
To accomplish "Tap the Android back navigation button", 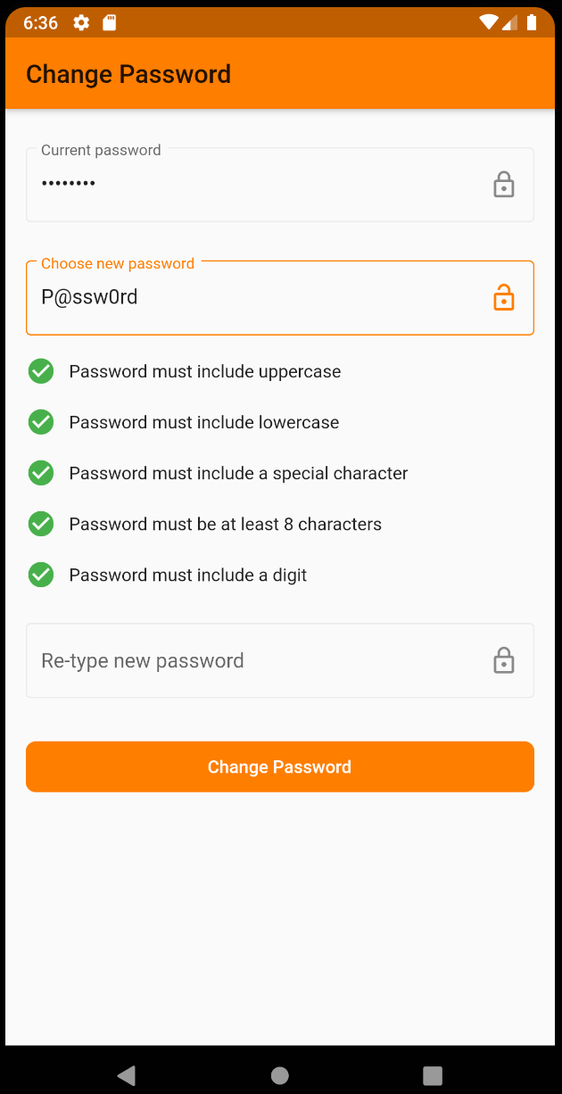I will 126,1075.
